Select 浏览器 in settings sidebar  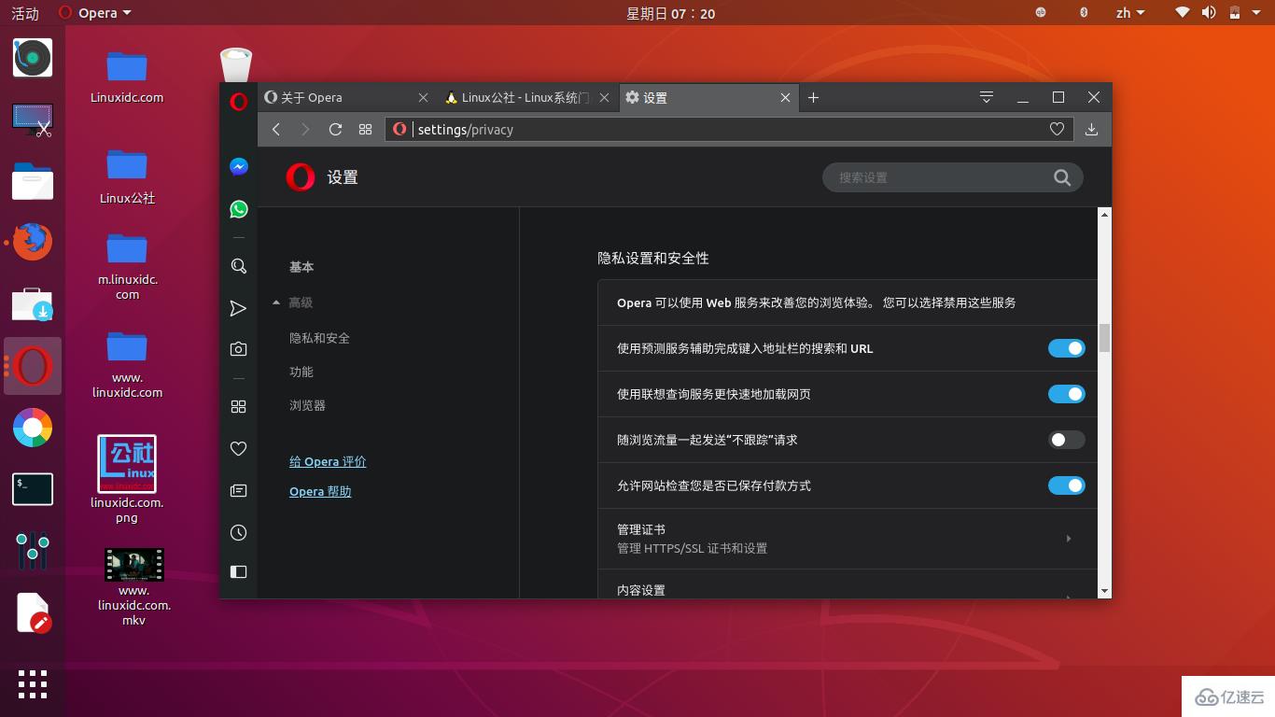(x=307, y=406)
